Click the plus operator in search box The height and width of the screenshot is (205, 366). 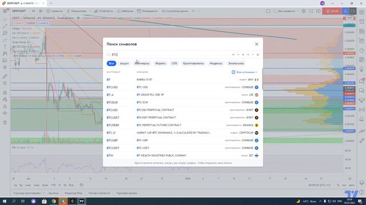click(x=243, y=55)
